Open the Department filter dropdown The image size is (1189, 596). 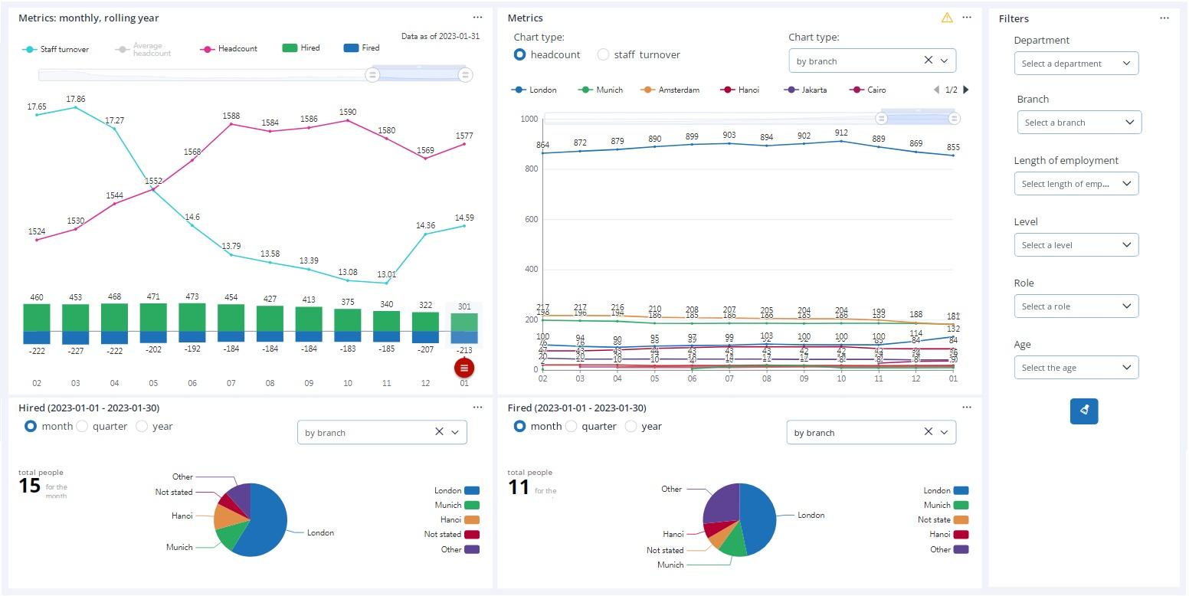coord(1076,64)
